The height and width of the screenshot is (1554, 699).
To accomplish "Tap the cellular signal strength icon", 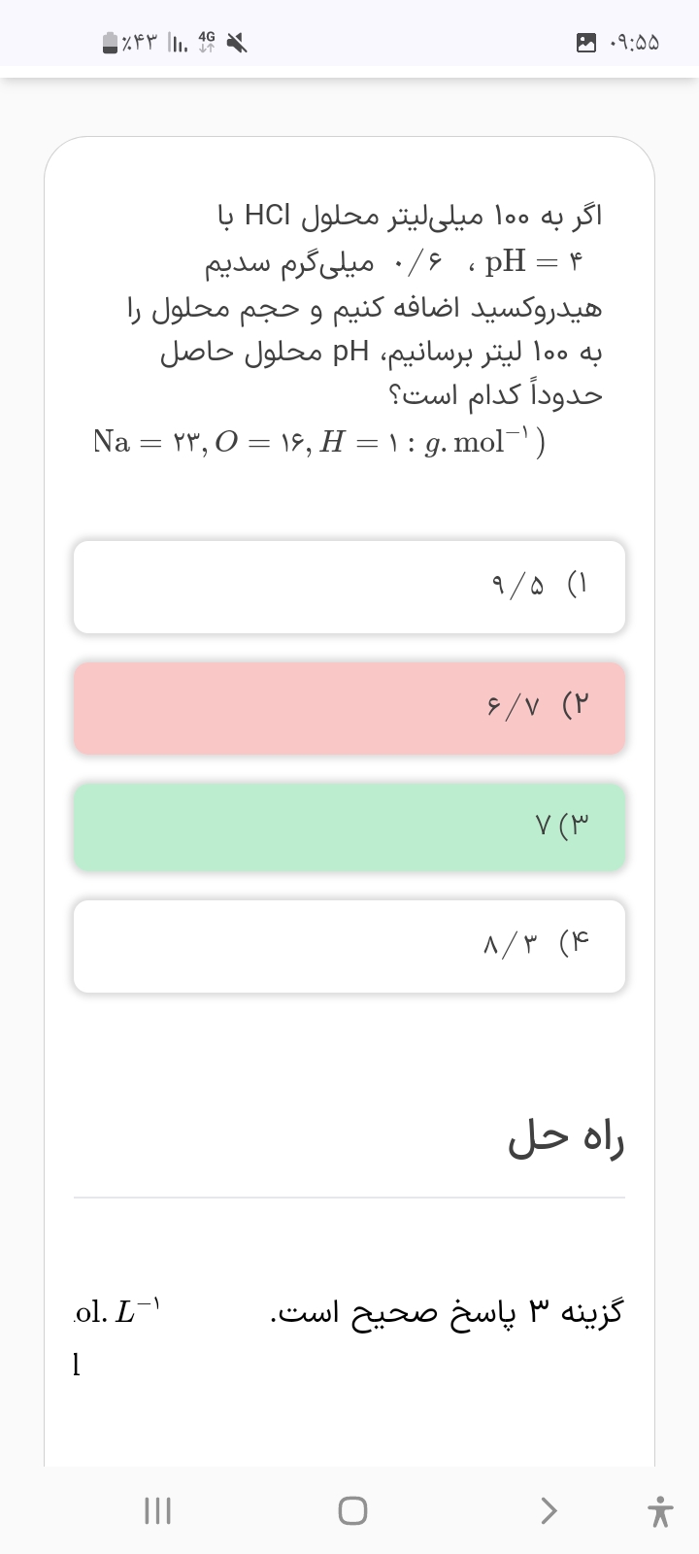I will coord(177,43).
